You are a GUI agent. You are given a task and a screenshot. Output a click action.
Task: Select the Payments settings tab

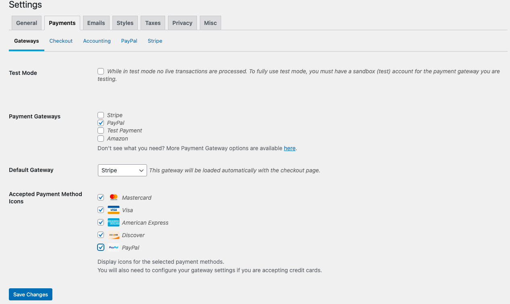point(62,23)
